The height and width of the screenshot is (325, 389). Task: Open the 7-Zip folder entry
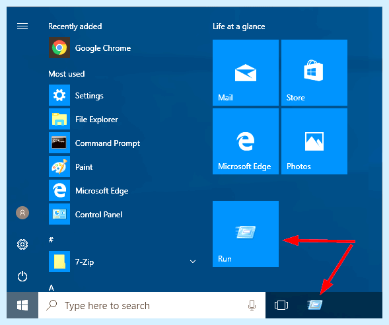(x=71, y=262)
